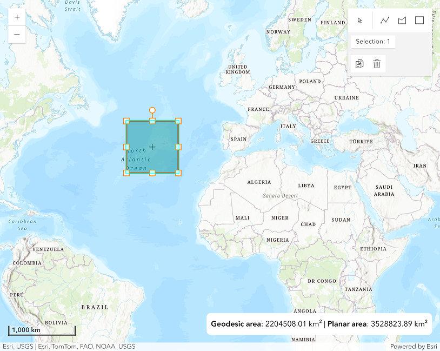
Task: Click the right-middle edge resize handle
Action: (178, 147)
